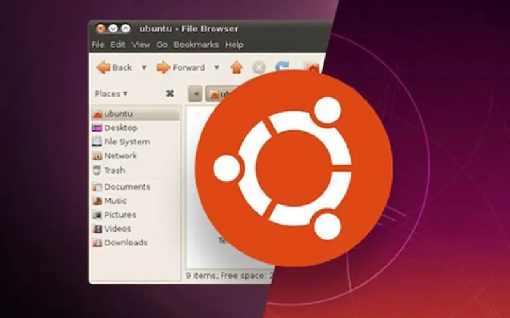The image size is (510, 318).
Task: Maximize the File Browser window
Action: click(126, 29)
